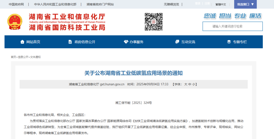Viewport: 274px width, 139px height.
Task: Enable 无障碍浏览 mode
Action: pyautogui.click(x=171, y=4)
